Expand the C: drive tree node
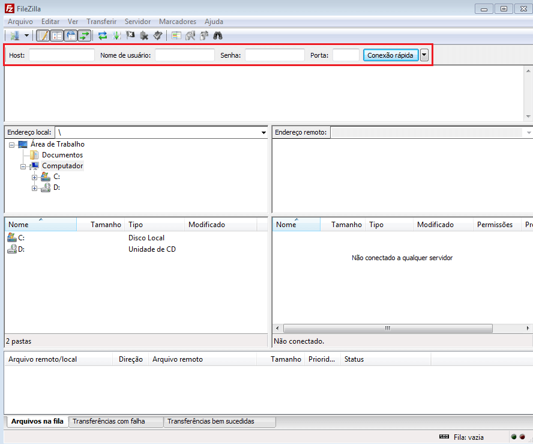Viewport: 533px width, 444px height. (x=35, y=177)
